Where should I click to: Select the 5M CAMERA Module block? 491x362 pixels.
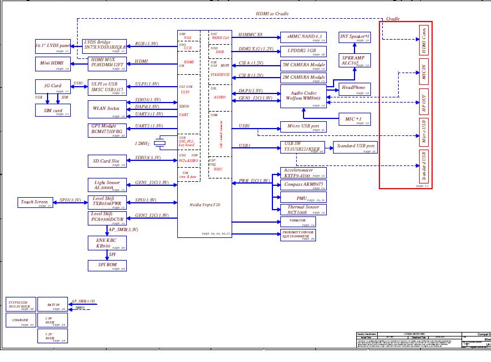[x=304, y=66]
